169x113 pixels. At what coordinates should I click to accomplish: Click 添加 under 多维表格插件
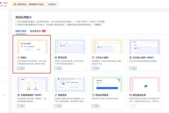pos(21,106)
